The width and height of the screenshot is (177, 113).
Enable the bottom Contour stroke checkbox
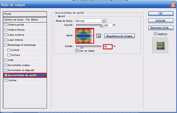coord(6,80)
